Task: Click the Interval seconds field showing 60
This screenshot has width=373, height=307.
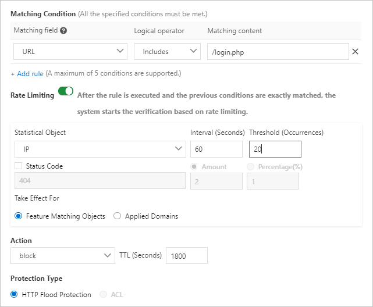Action: [216, 149]
